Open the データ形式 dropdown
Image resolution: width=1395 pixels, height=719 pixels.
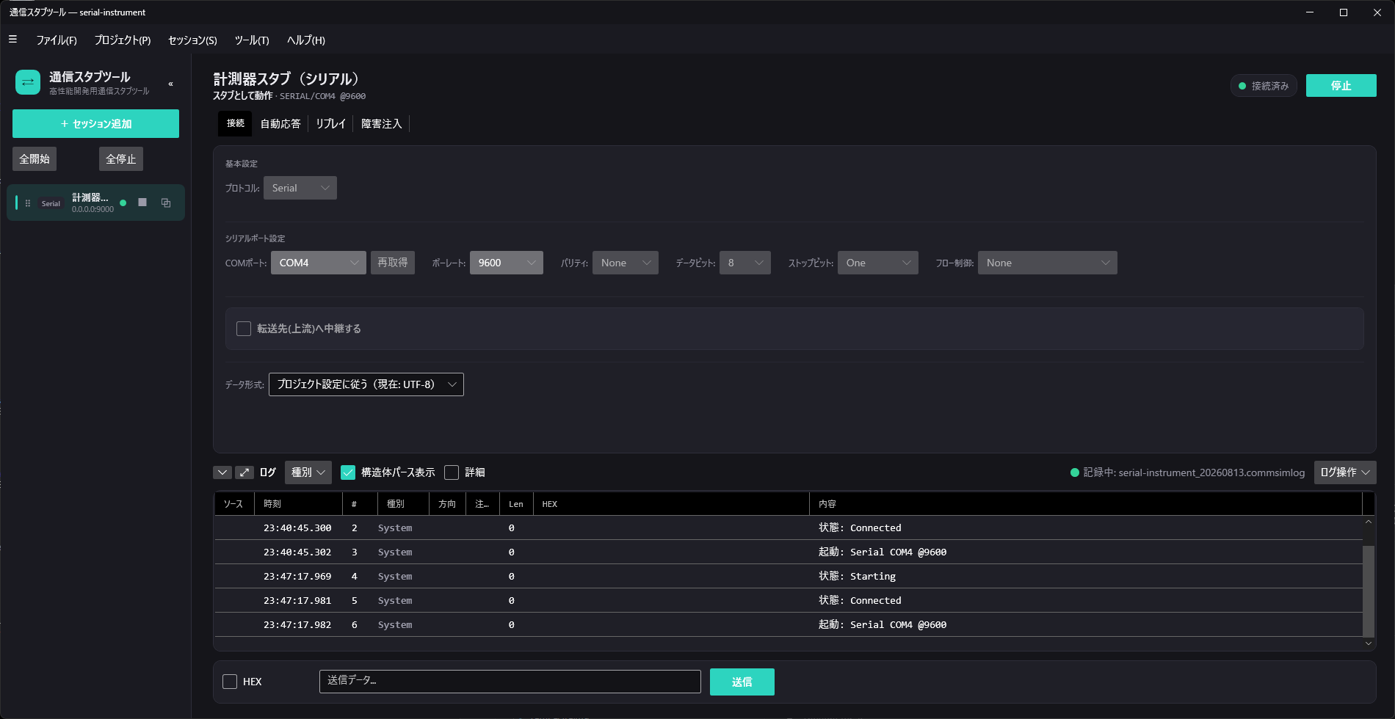pyautogui.click(x=366, y=384)
